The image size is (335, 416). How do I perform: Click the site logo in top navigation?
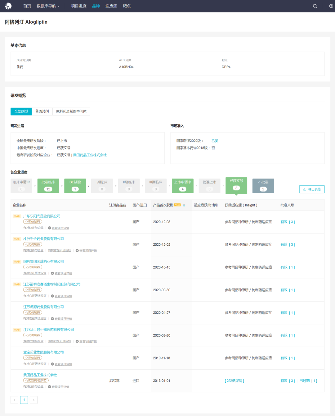tap(8, 6)
